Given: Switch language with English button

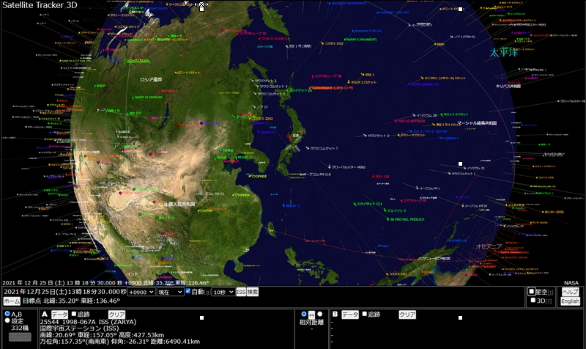Looking at the screenshot, I should 571,301.
